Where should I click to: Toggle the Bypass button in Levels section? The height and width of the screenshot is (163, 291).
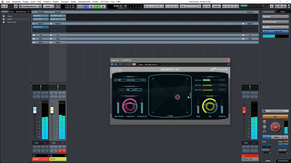222,80
